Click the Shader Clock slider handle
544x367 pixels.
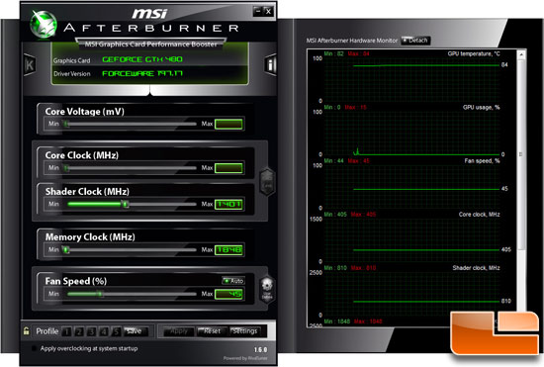[x=126, y=204]
